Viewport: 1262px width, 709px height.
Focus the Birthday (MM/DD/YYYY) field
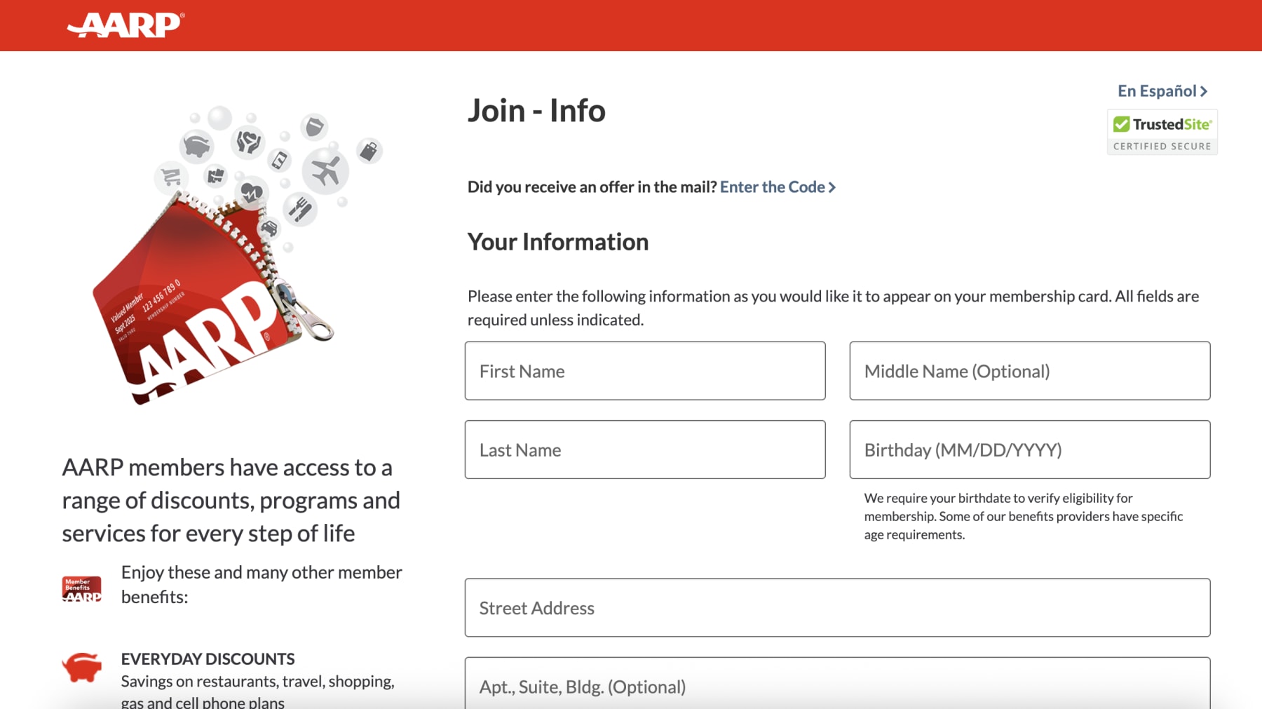pos(1030,450)
